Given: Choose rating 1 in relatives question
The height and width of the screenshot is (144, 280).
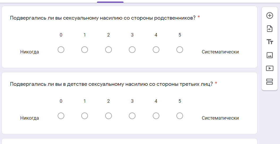Looking at the screenshot, I should [x=85, y=50].
